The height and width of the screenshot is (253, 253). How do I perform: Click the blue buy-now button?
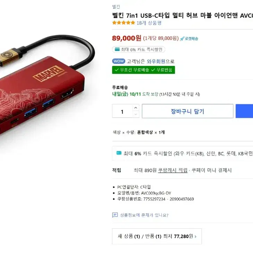(x=244, y=111)
